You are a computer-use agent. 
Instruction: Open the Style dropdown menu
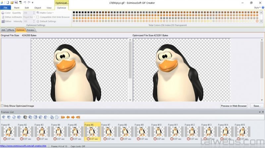click(x=257, y=7)
